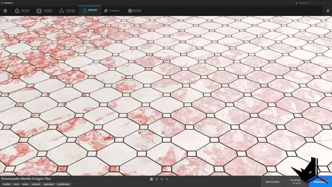332x187 pixels.
Task: Open the tab right of Substance Source
Action: tap(112, 10)
